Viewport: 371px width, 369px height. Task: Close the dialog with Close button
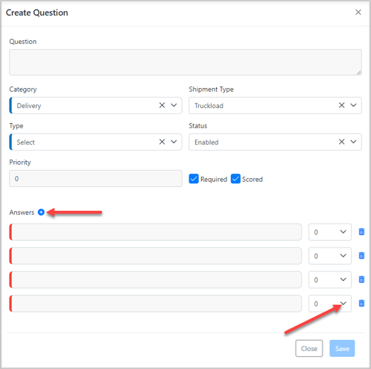pos(309,348)
